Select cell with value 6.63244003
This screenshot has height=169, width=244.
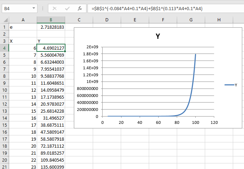[x=51, y=62]
